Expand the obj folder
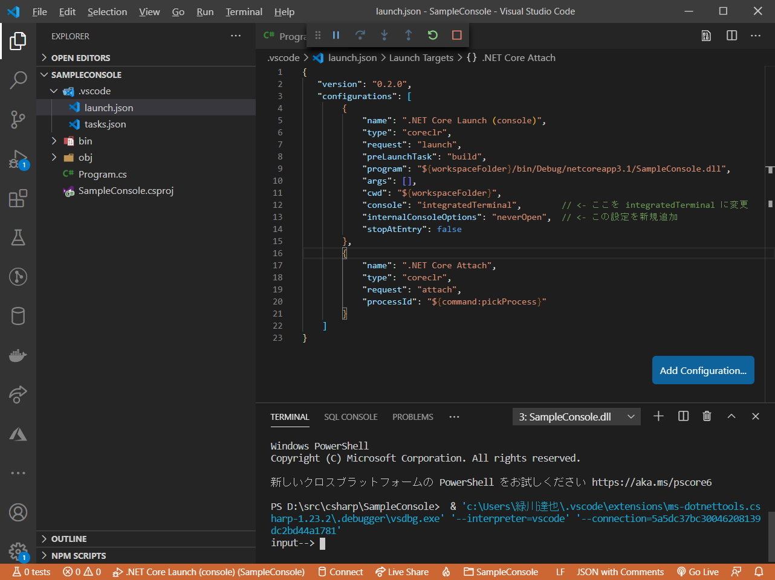Viewport: 775px width, 580px height. pyautogui.click(x=146, y=158)
